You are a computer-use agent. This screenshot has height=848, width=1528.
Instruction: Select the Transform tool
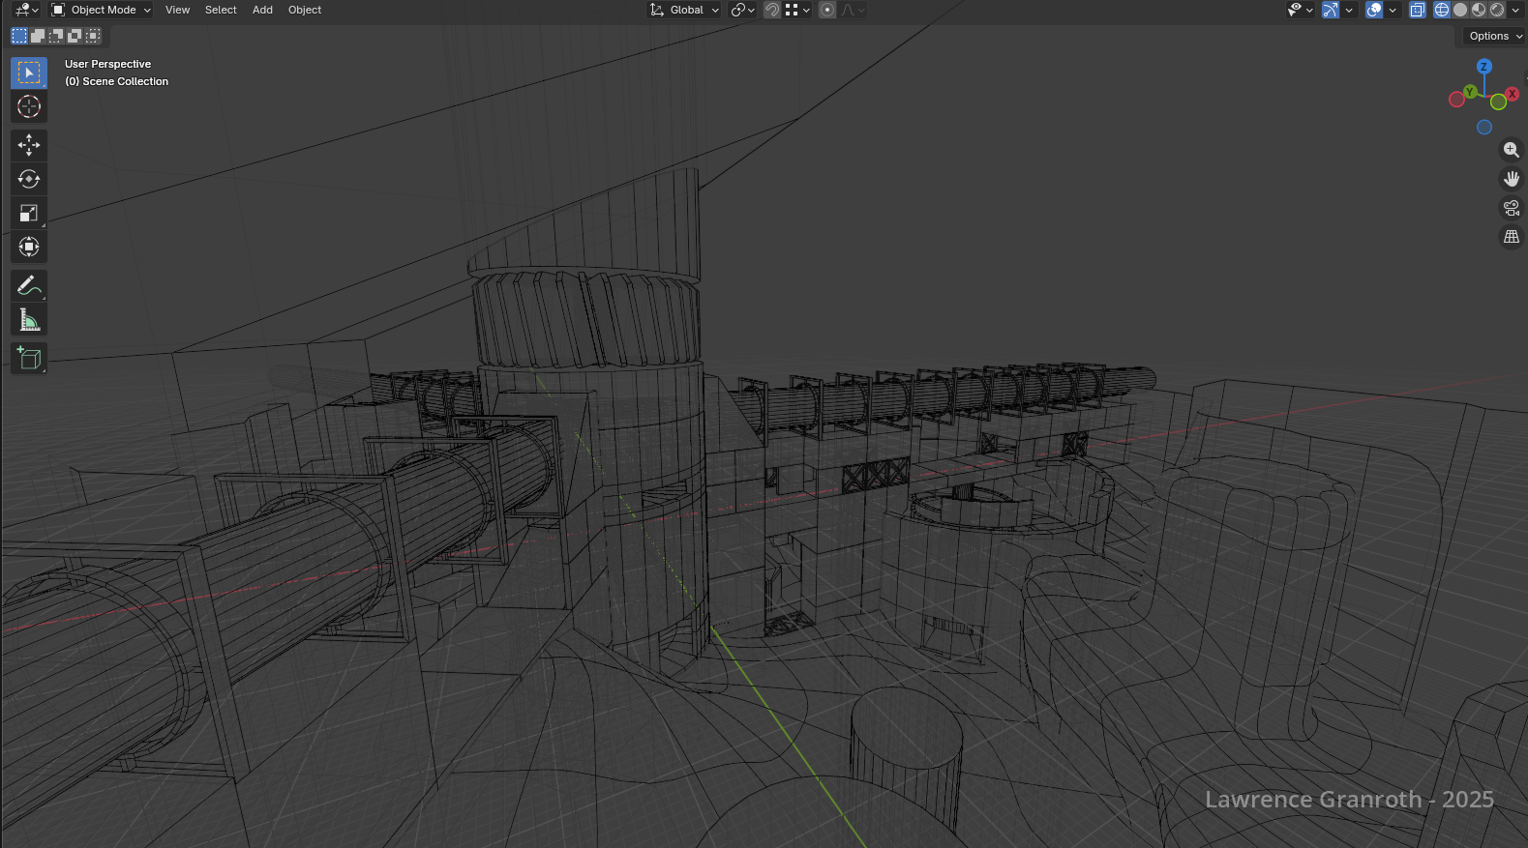pyautogui.click(x=29, y=247)
